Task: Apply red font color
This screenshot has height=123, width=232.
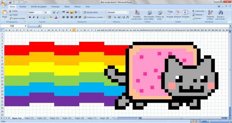Action: [56, 17]
